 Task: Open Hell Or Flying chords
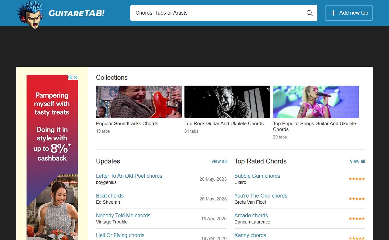[x=120, y=235]
